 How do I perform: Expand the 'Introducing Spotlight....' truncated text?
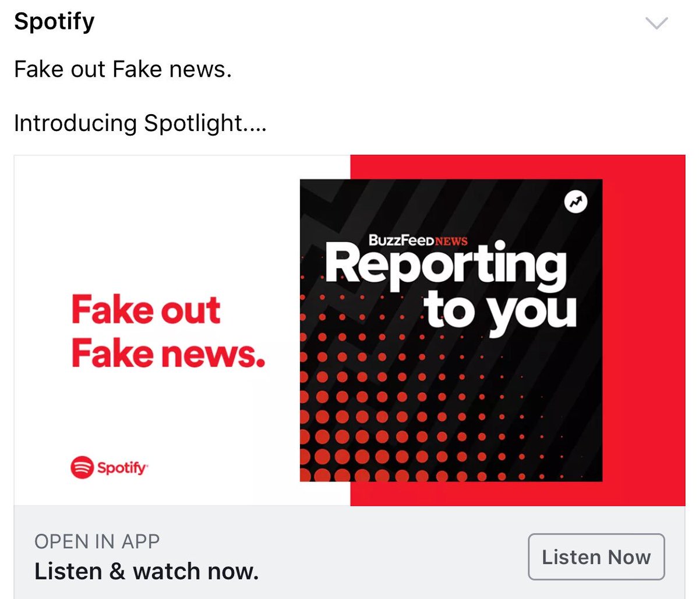click(140, 123)
